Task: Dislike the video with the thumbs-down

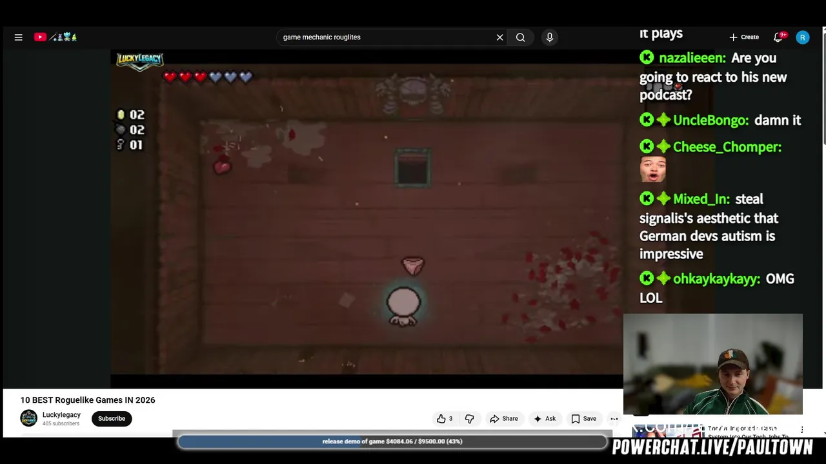Action: tap(470, 419)
